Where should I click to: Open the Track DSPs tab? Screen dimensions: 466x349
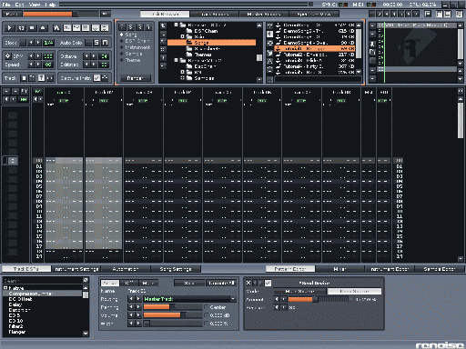(x=26, y=269)
